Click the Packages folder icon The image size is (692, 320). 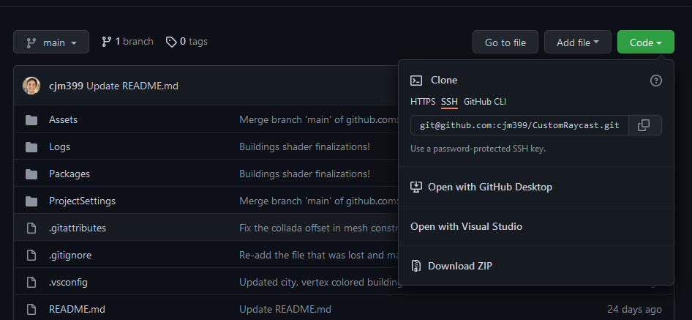(31, 174)
